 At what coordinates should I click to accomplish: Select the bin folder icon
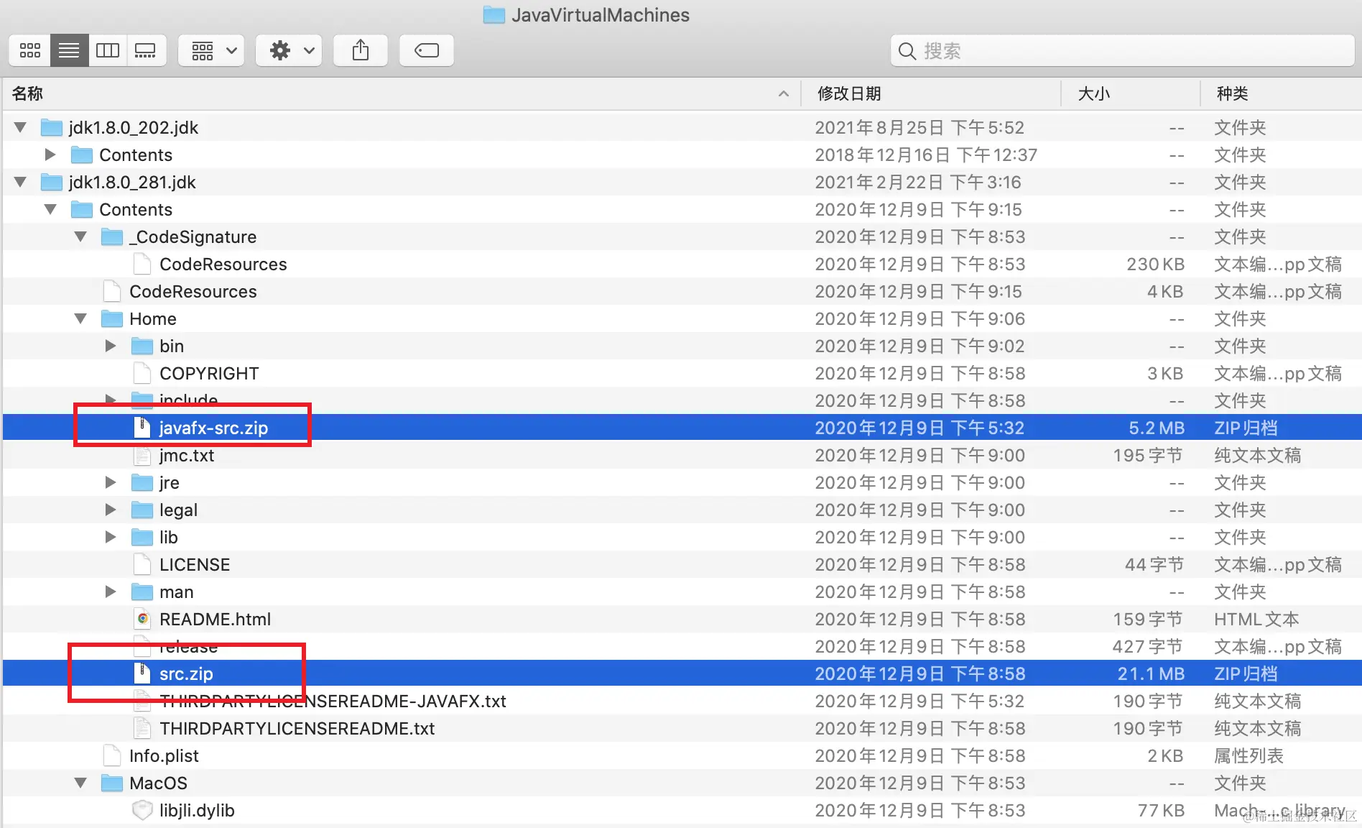(142, 346)
